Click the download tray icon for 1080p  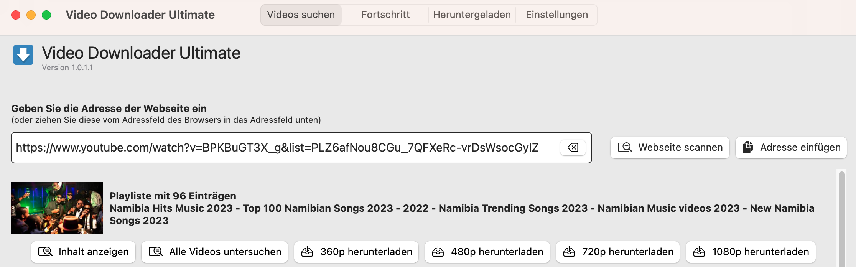pyautogui.click(x=699, y=252)
